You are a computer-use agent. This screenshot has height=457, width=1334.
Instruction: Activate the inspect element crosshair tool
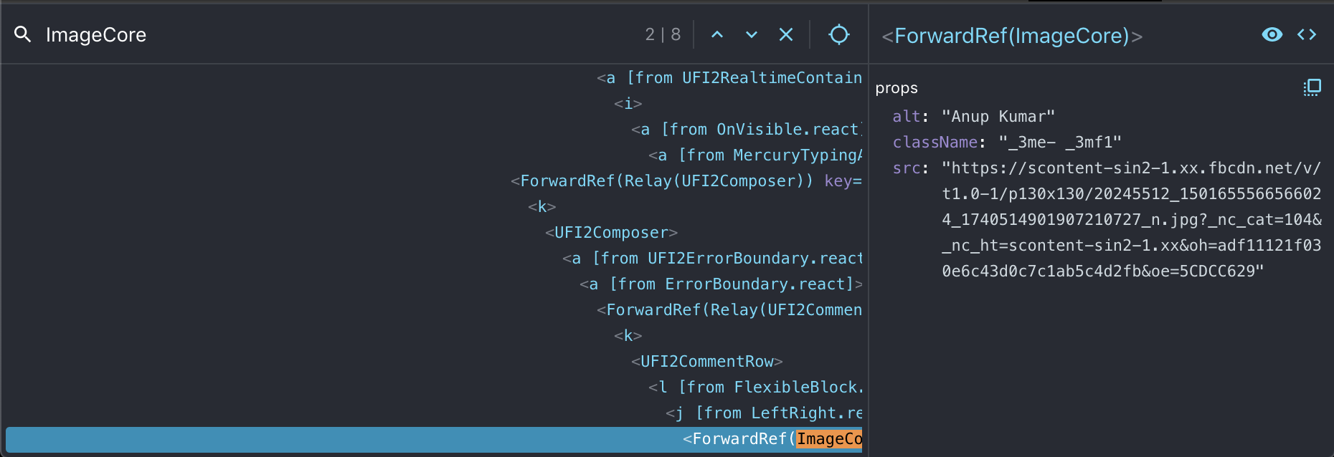(838, 34)
